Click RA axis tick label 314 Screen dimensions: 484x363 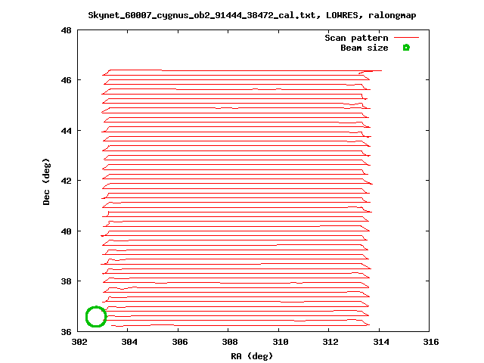pos(381,342)
